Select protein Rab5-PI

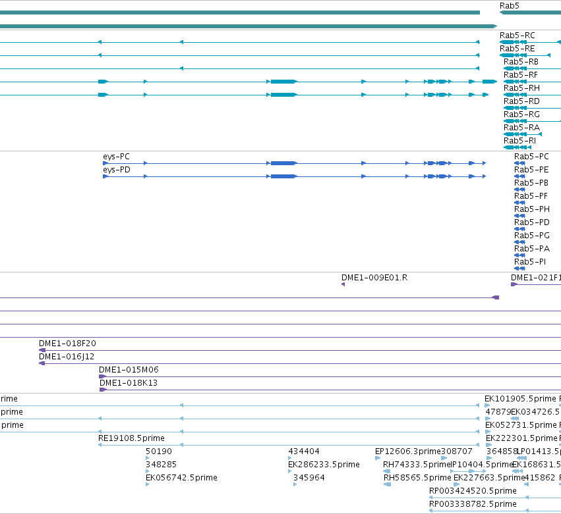pyautogui.click(x=530, y=262)
